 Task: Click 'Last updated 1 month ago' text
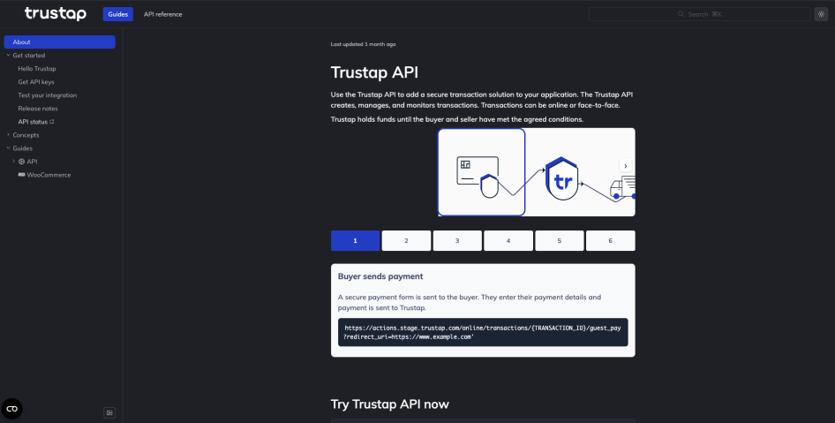[363, 44]
